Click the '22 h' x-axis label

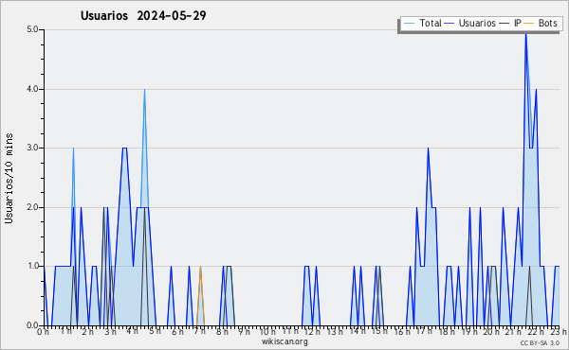[x=536, y=332]
